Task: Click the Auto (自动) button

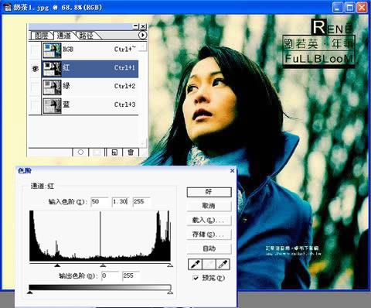Action: pos(209,248)
